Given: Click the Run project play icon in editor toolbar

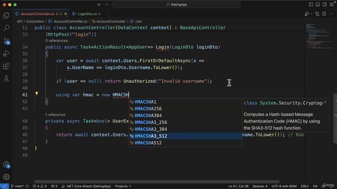Looking at the screenshot, I should click(x=306, y=14).
